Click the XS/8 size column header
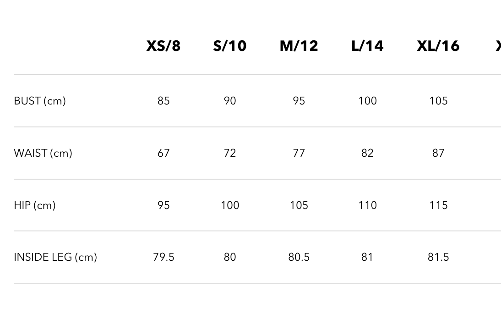Screen dimensions: 501x329 pyautogui.click(x=163, y=46)
